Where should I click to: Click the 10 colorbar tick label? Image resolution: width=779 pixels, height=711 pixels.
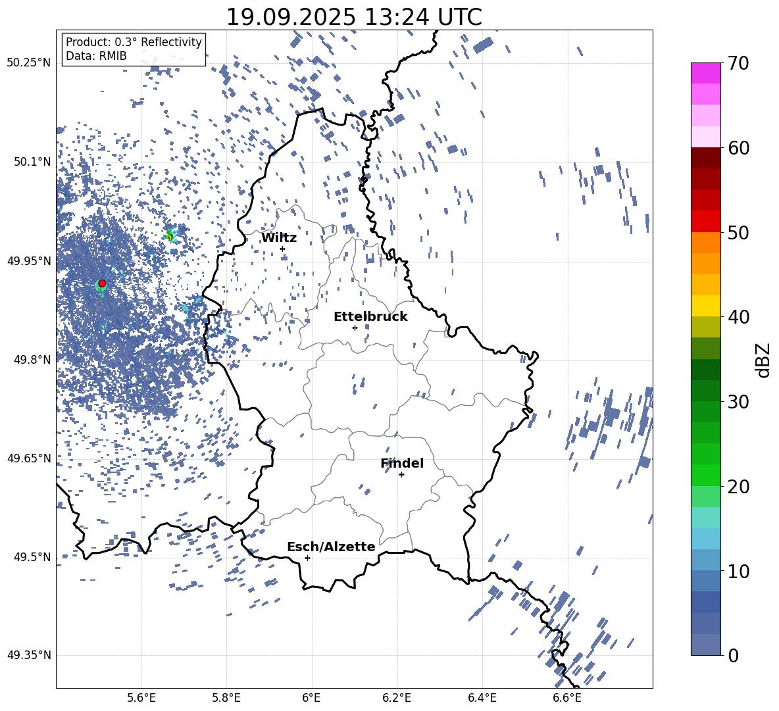pyautogui.click(x=738, y=571)
